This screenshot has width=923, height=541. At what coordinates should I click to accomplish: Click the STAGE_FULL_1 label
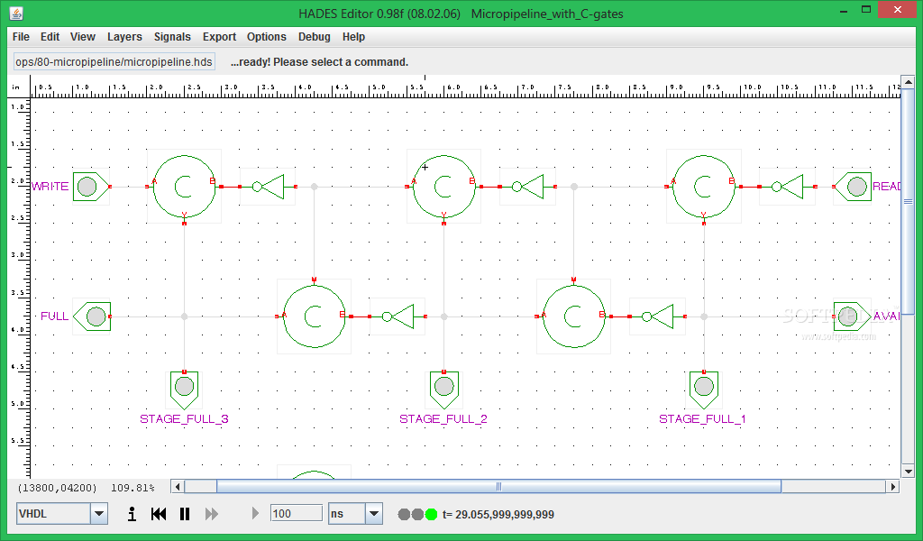coord(702,419)
